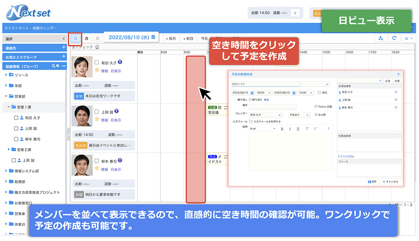Screen dimensions: 419x241
Task: Open 月表示 link for 有田 久子
Action: click(116, 71)
